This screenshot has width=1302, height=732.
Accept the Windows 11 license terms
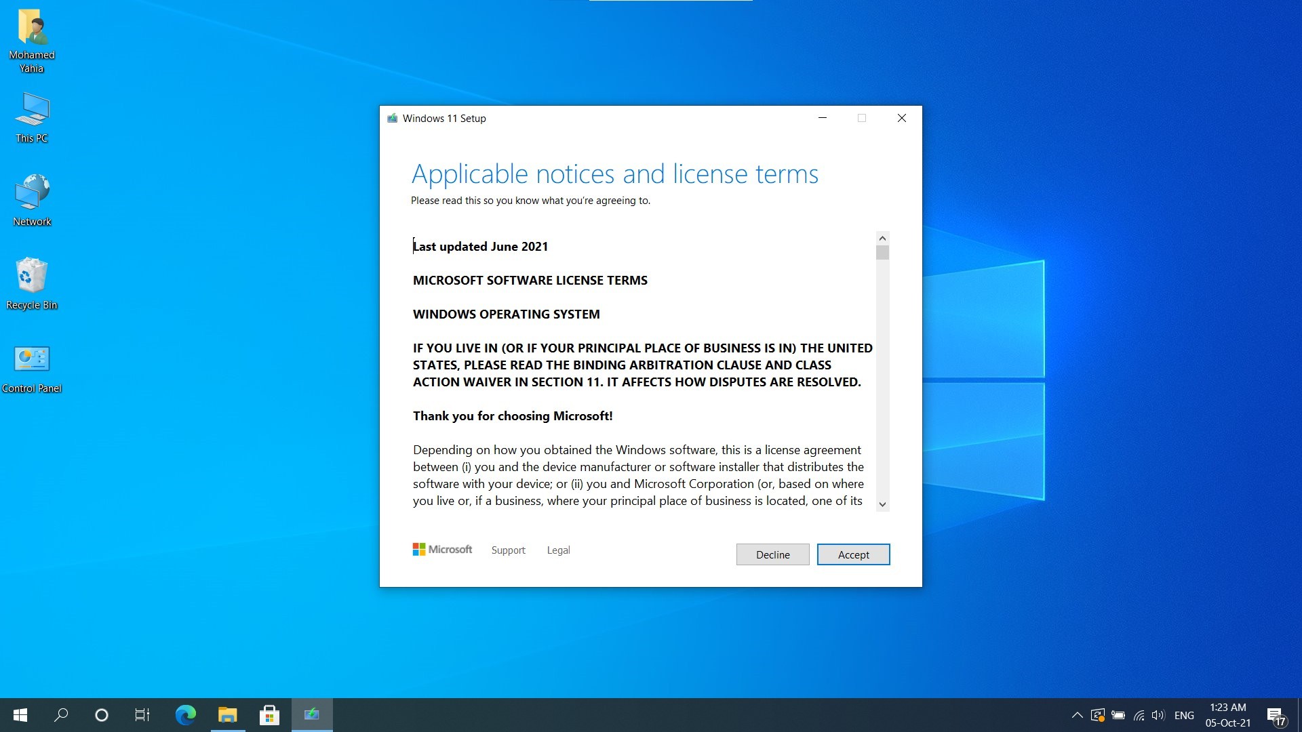coord(853,554)
